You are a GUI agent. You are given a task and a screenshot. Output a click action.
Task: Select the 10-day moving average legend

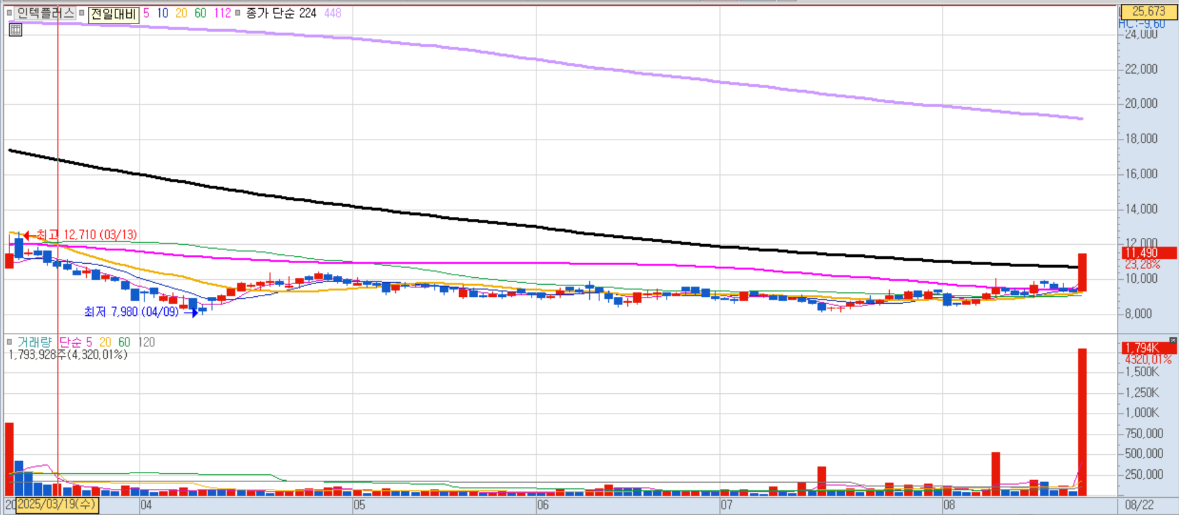[x=162, y=13]
